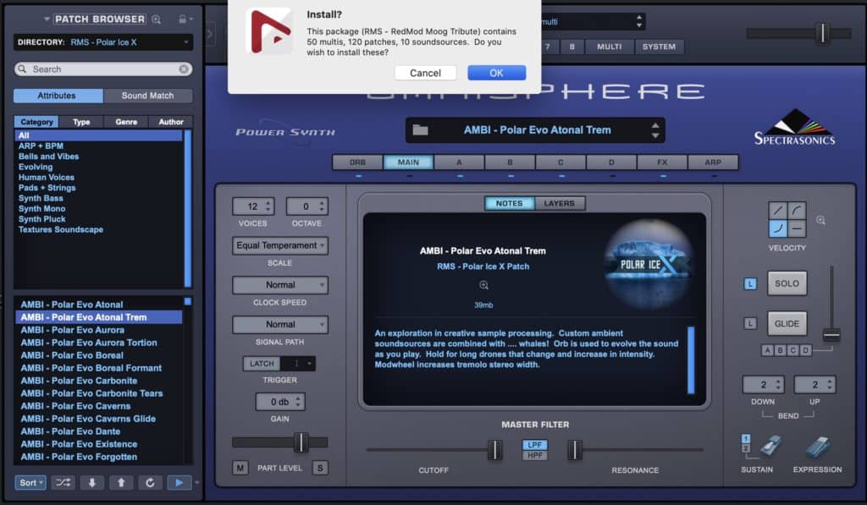Open the DIRECTORY dropdown
Screen dimensions: 867x505
click(102, 42)
